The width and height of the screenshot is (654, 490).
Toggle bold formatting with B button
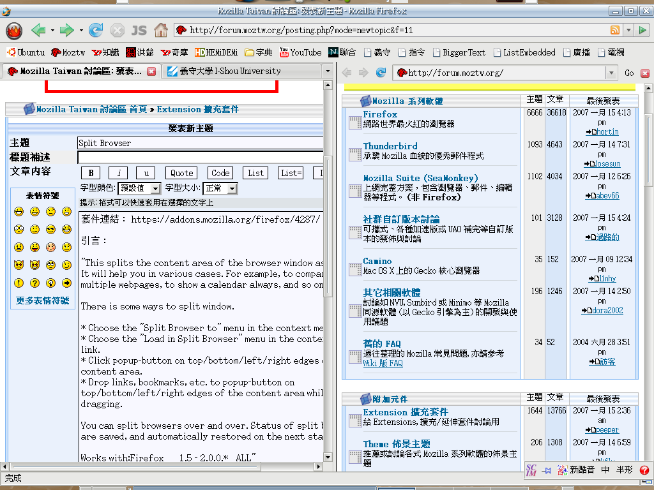91,173
